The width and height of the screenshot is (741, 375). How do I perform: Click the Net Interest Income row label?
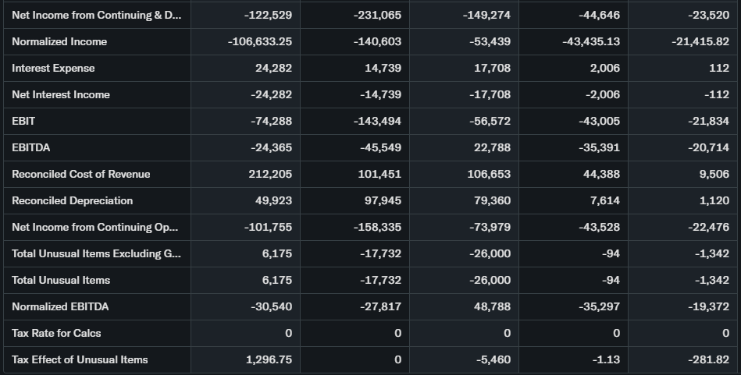pos(61,94)
